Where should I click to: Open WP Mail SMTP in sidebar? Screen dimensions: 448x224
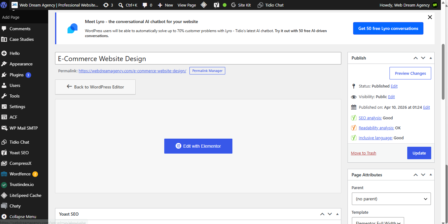coord(24,128)
